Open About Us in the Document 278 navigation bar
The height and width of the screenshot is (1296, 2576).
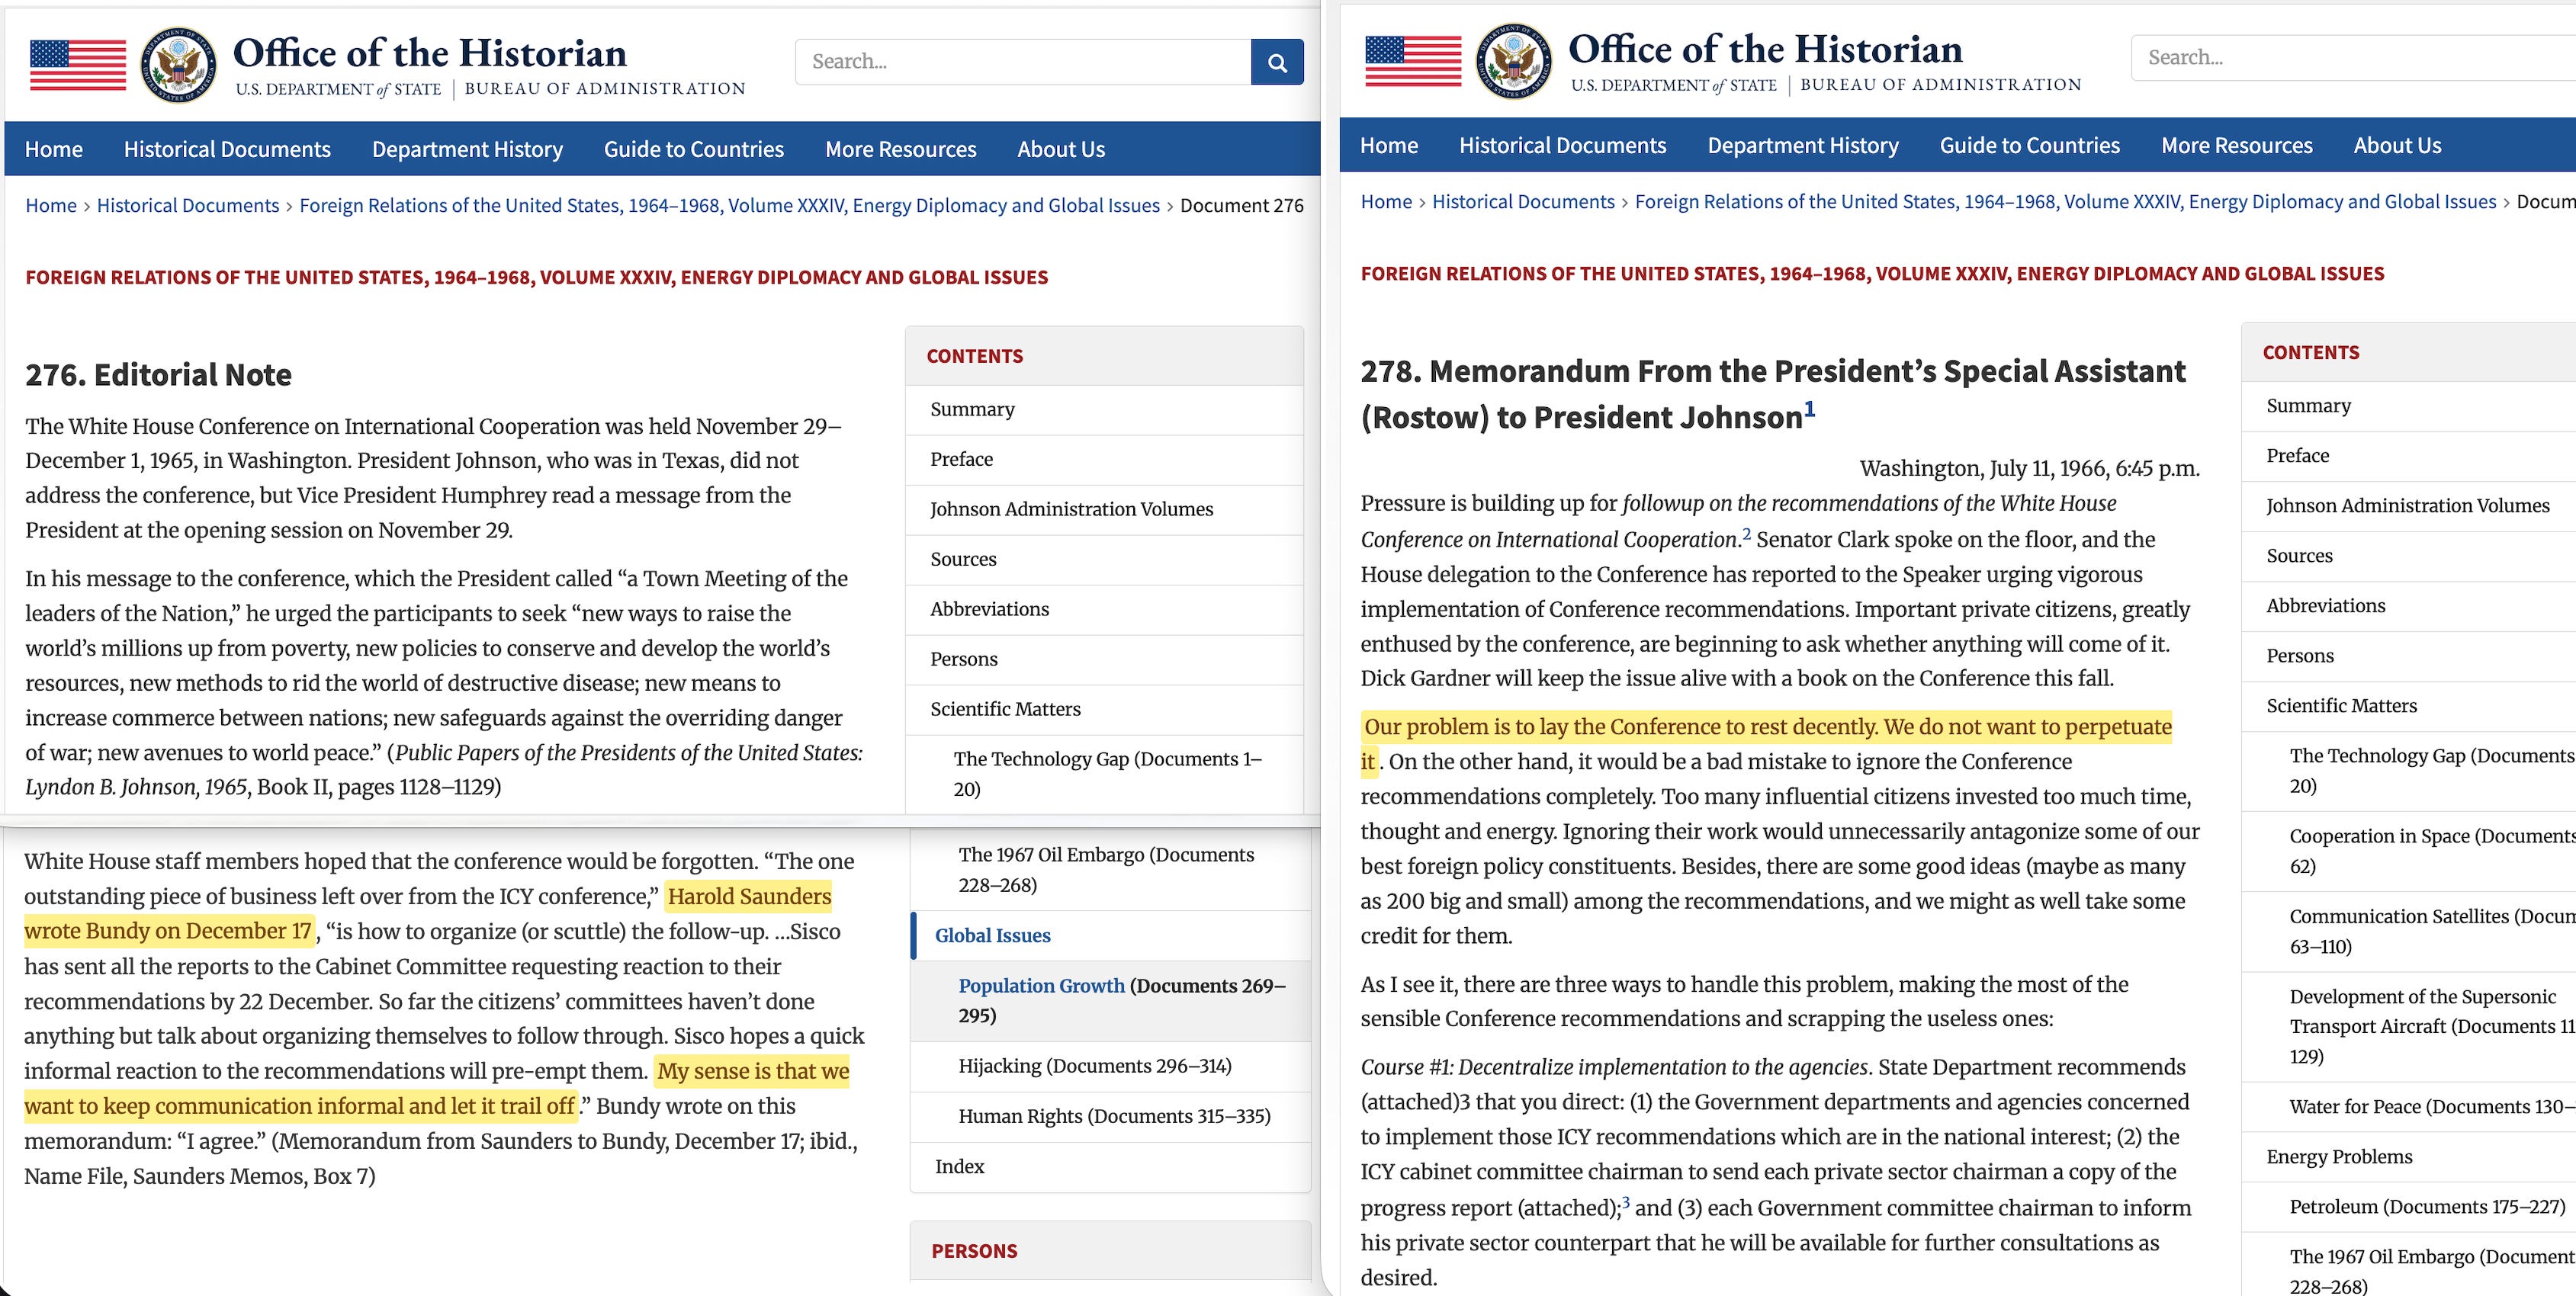pos(2397,145)
